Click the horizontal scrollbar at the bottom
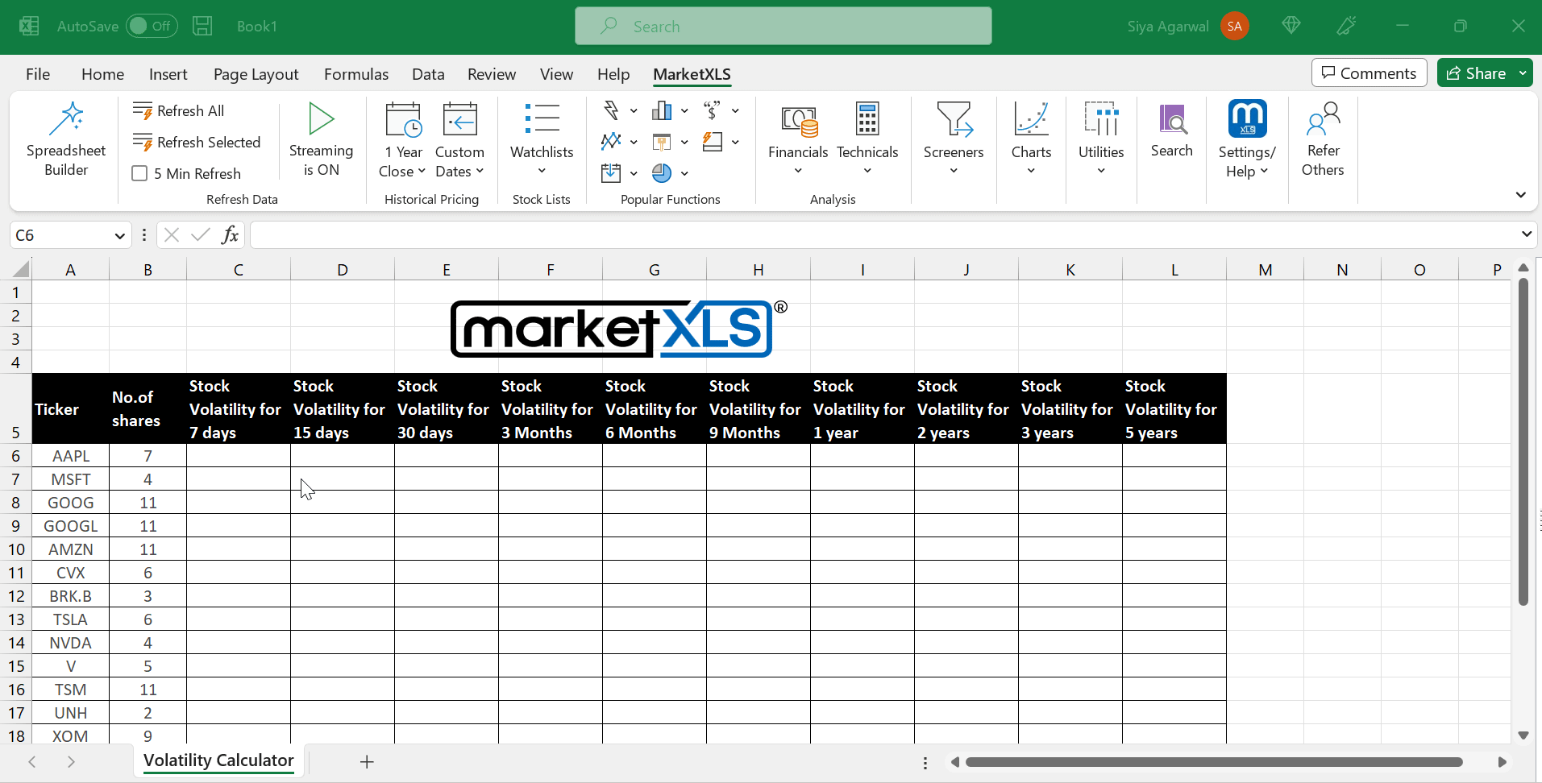The image size is (1542, 783). click(x=1213, y=762)
